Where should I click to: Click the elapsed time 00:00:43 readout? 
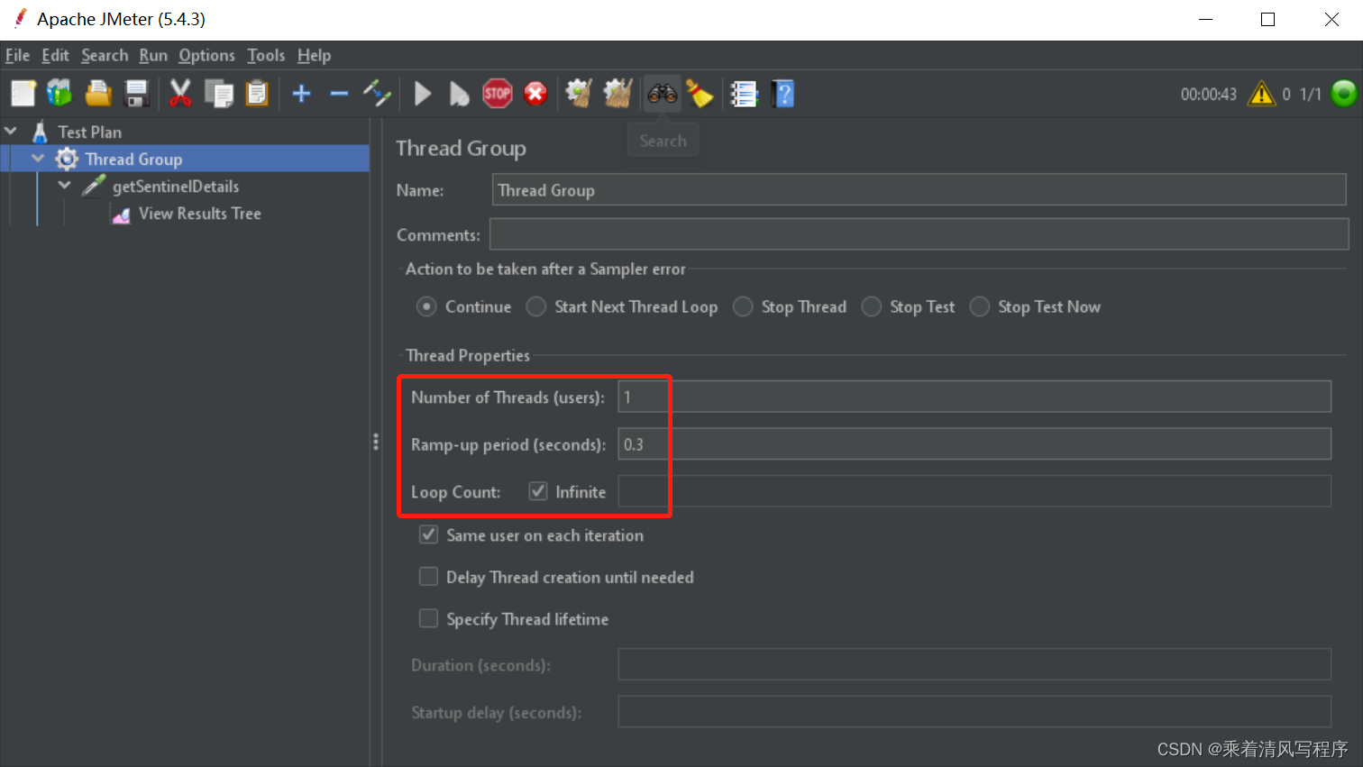pyautogui.click(x=1209, y=94)
